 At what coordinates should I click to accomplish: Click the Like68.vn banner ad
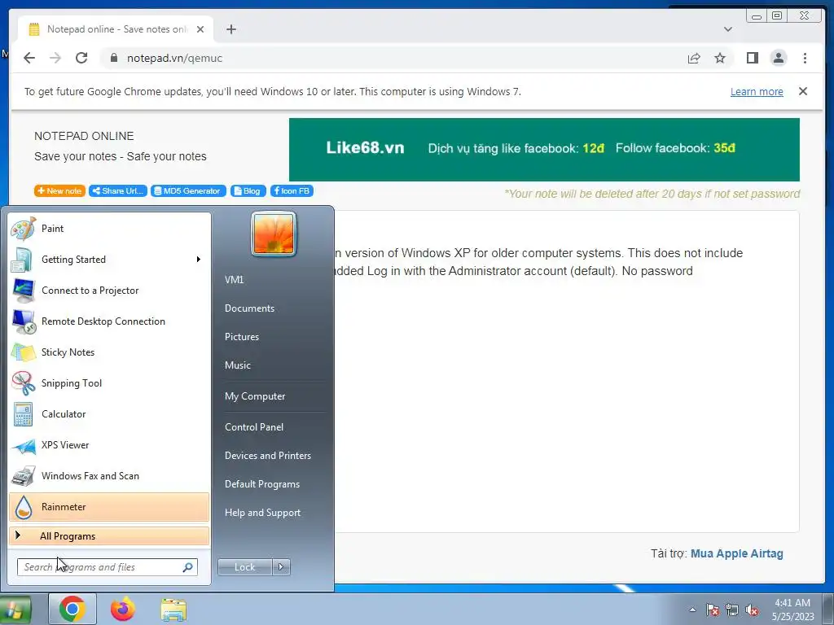point(544,150)
